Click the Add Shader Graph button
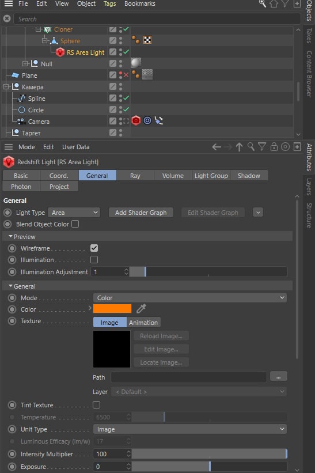This screenshot has height=473, width=315. 141,213
